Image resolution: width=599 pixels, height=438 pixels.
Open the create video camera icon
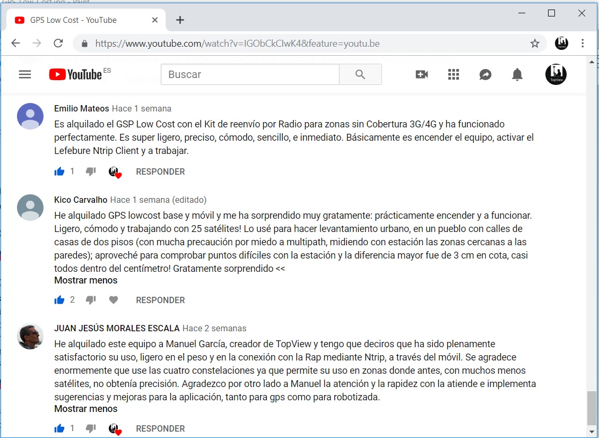pyautogui.click(x=422, y=74)
